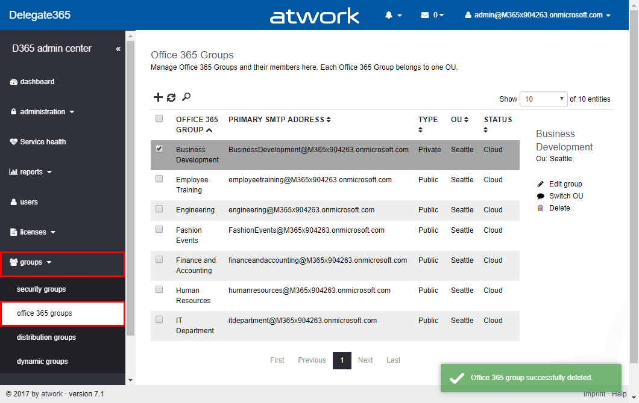639x403 pixels.
Task: Click the IT Department group name
Action: point(195,326)
